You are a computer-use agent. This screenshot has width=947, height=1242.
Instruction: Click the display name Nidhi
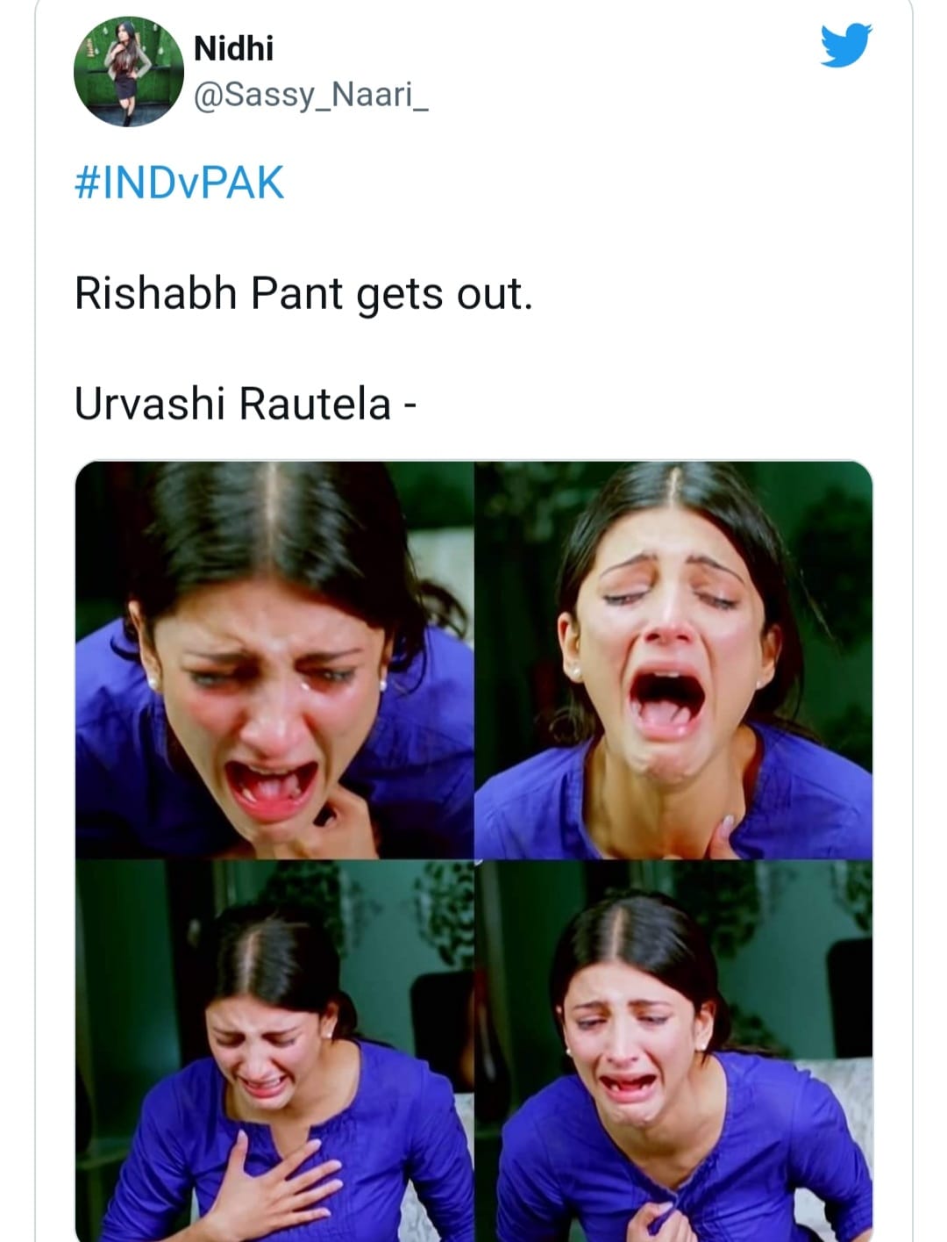(233, 48)
